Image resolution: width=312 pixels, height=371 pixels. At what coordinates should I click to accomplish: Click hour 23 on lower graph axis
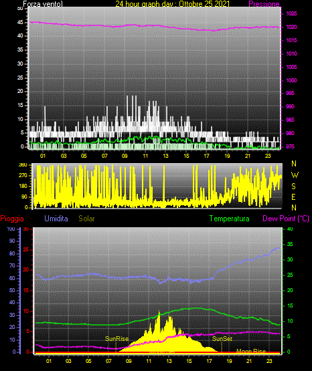click(269, 361)
